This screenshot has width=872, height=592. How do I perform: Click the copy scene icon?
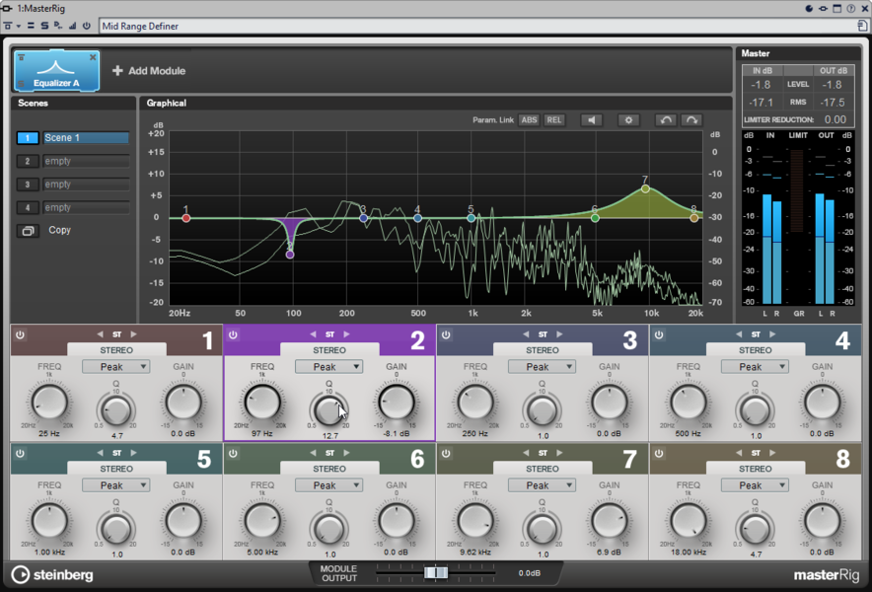click(28, 231)
